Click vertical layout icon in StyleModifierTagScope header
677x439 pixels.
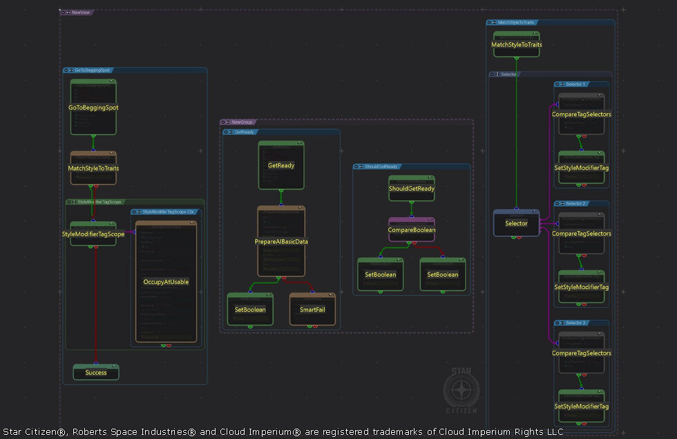(x=75, y=202)
